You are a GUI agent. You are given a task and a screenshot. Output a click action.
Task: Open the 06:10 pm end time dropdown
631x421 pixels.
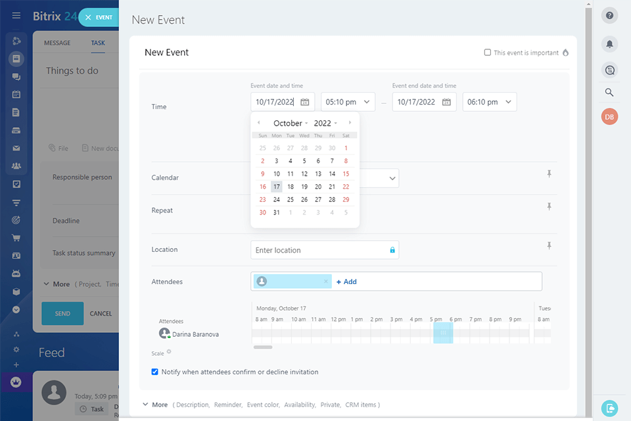tap(490, 102)
